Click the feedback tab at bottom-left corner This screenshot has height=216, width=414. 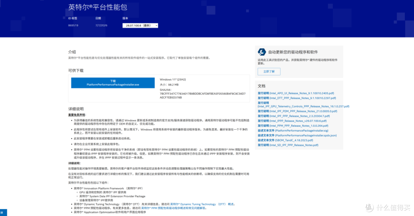click(3, 212)
